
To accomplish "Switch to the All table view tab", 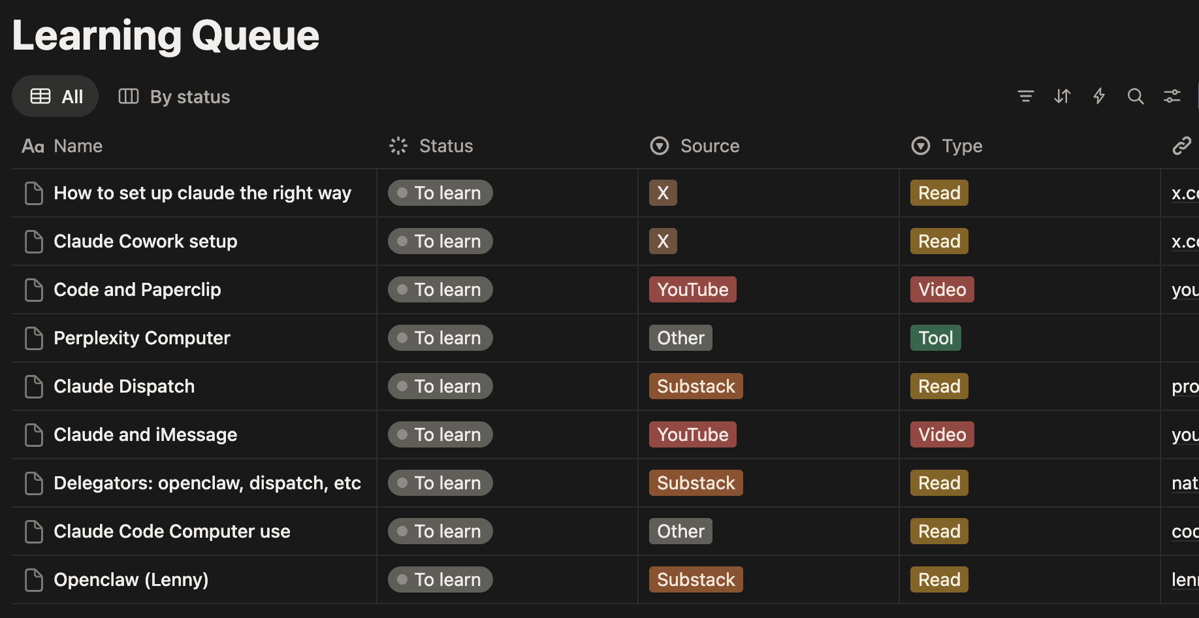I will 56,97.
